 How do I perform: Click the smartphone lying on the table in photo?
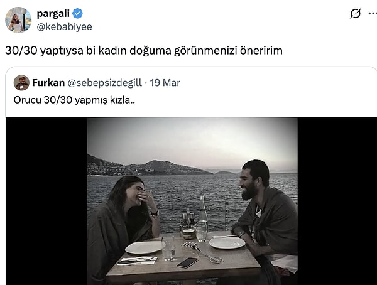188,262
